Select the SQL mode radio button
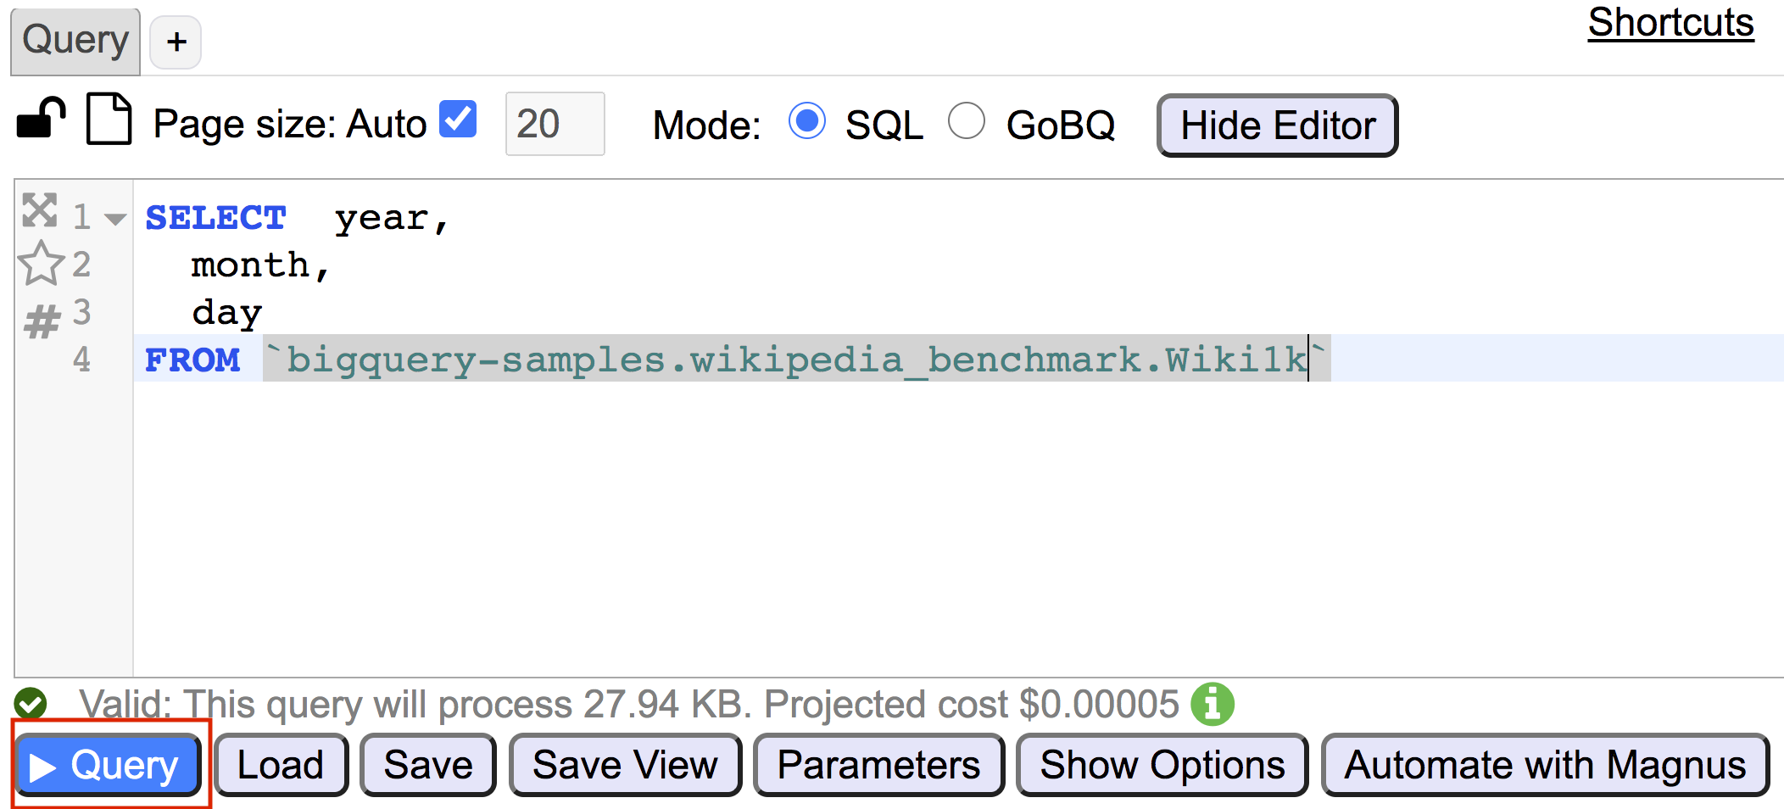This screenshot has width=1784, height=809. [806, 120]
